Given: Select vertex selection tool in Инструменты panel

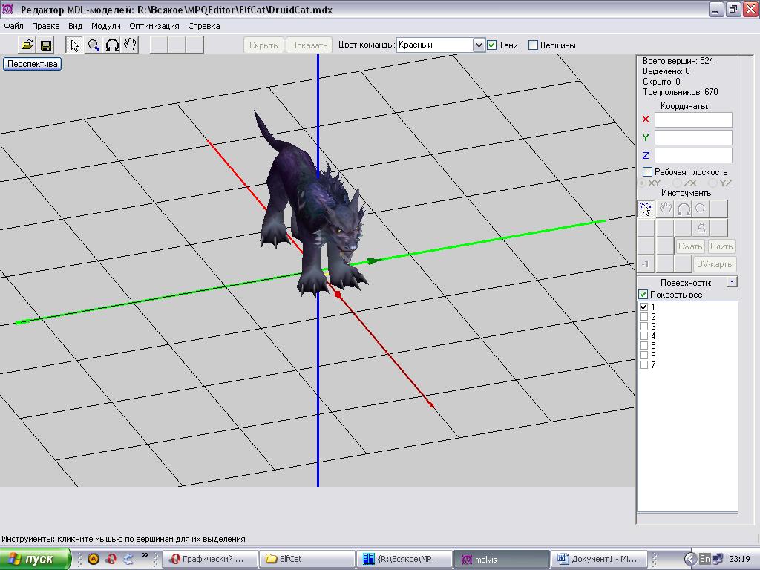Looking at the screenshot, I should pyautogui.click(x=646, y=209).
